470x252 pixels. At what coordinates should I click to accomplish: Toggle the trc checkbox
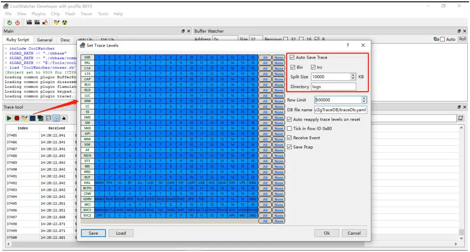(x=313, y=67)
